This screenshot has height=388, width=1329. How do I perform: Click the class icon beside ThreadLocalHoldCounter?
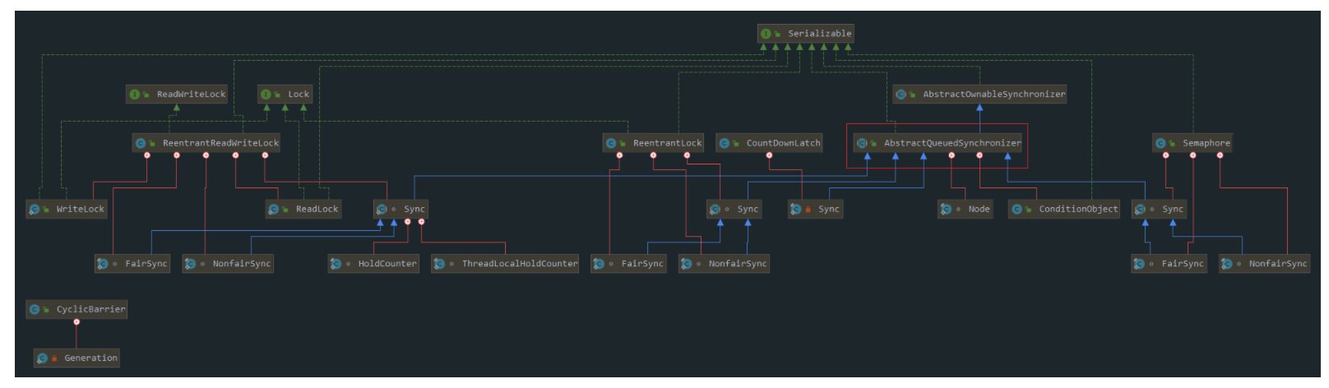[x=439, y=264]
